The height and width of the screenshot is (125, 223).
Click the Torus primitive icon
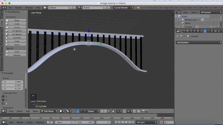pyautogui.click(x=7, y=44)
